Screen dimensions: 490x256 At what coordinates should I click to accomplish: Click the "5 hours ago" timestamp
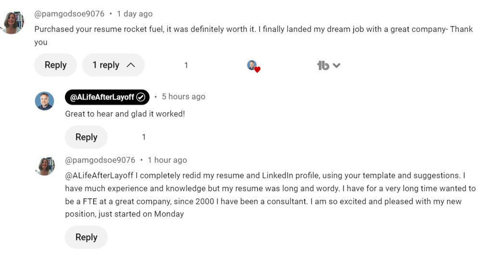click(x=183, y=97)
